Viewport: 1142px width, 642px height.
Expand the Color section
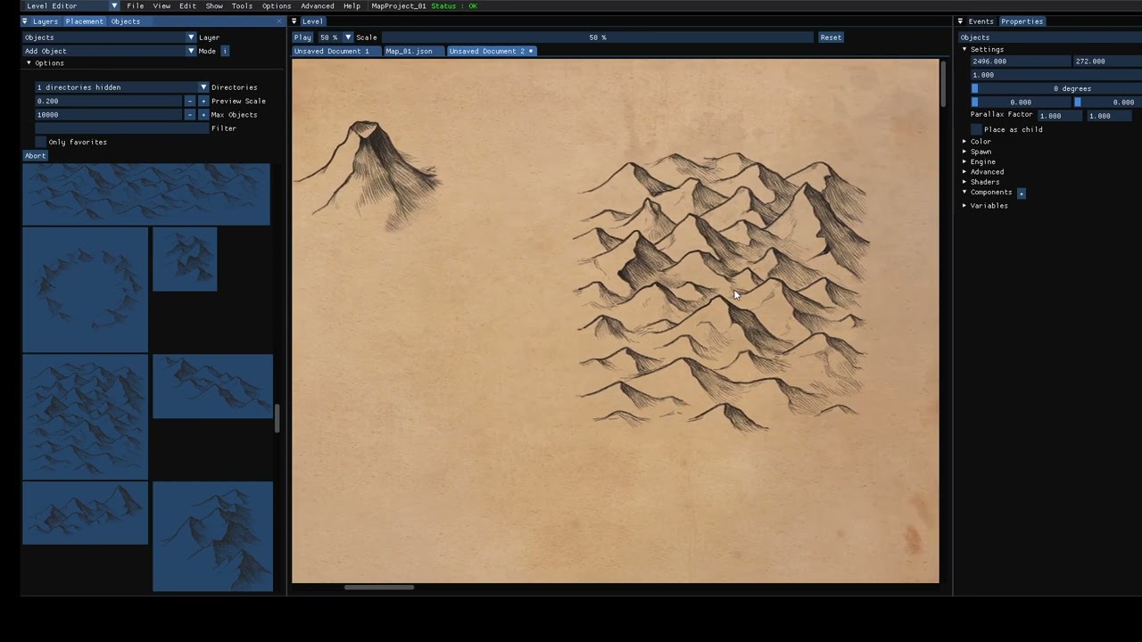[964, 142]
